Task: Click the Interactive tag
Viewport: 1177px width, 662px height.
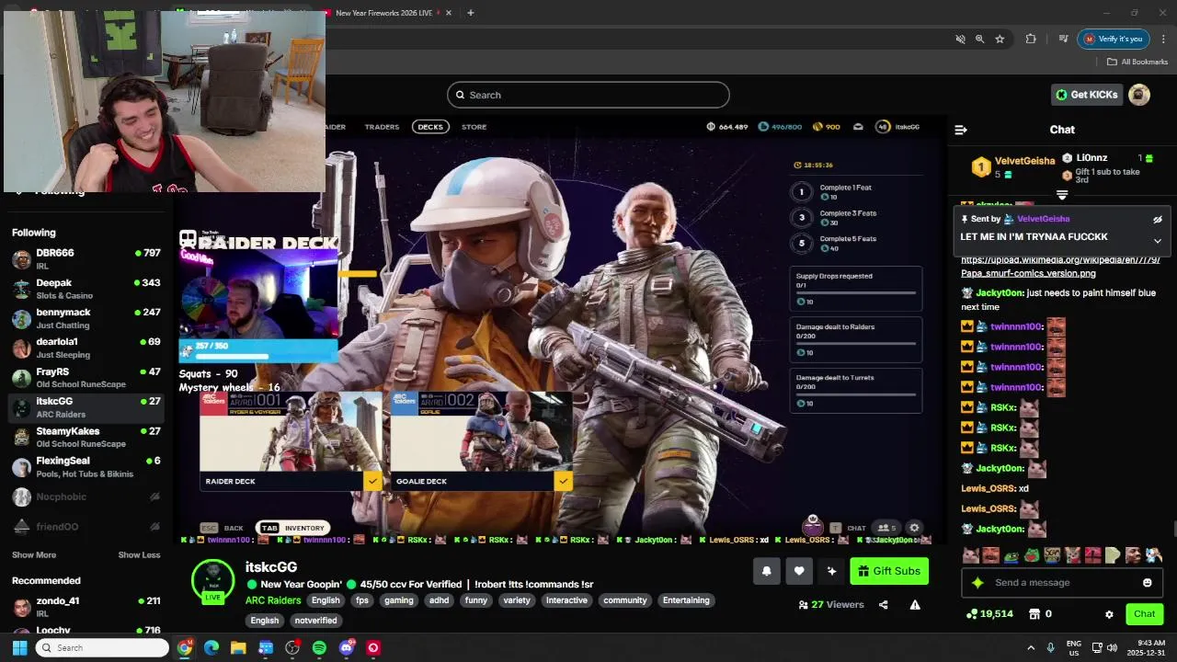Action: 566,600
